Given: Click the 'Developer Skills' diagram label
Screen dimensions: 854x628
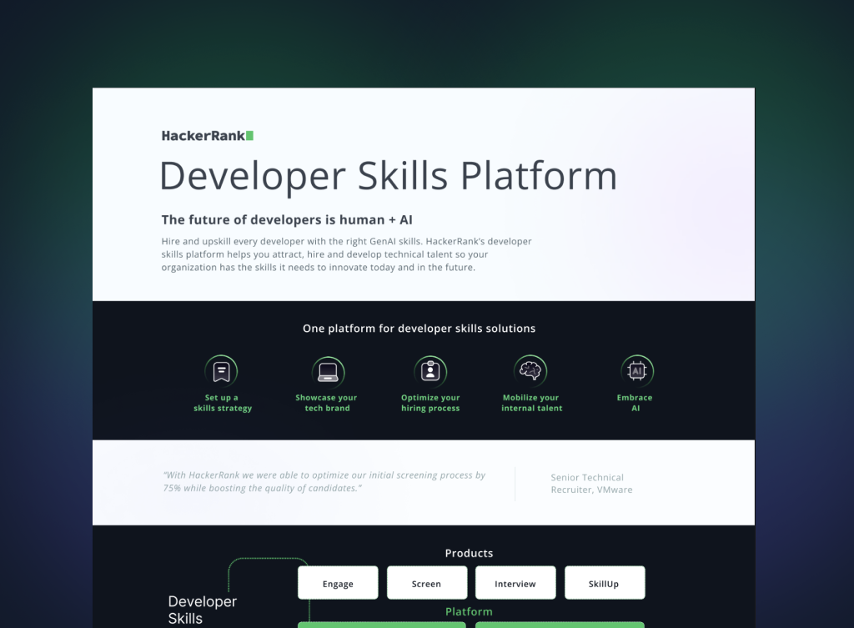Looking at the screenshot, I should point(202,610).
